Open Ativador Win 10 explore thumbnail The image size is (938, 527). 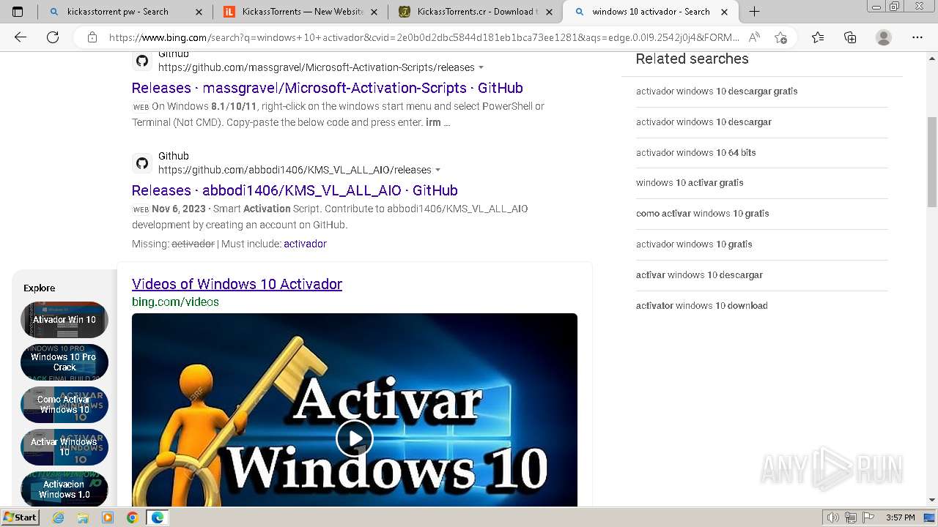pyautogui.click(x=64, y=320)
